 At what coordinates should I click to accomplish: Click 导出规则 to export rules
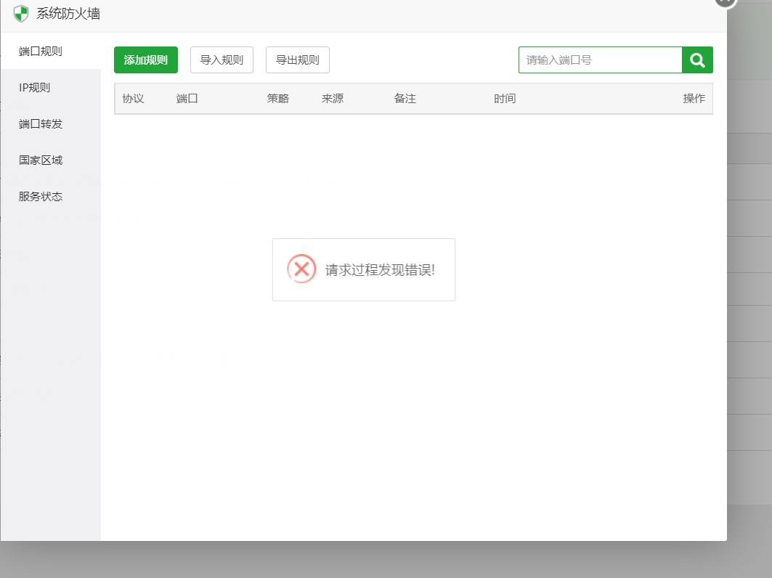(x=297, y=60)
